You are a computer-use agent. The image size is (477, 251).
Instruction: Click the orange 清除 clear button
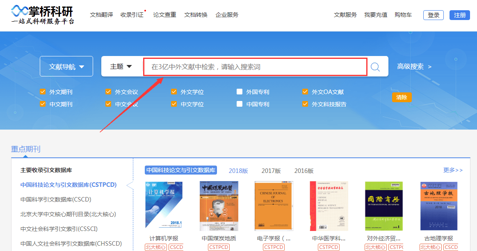click(401, 97)
